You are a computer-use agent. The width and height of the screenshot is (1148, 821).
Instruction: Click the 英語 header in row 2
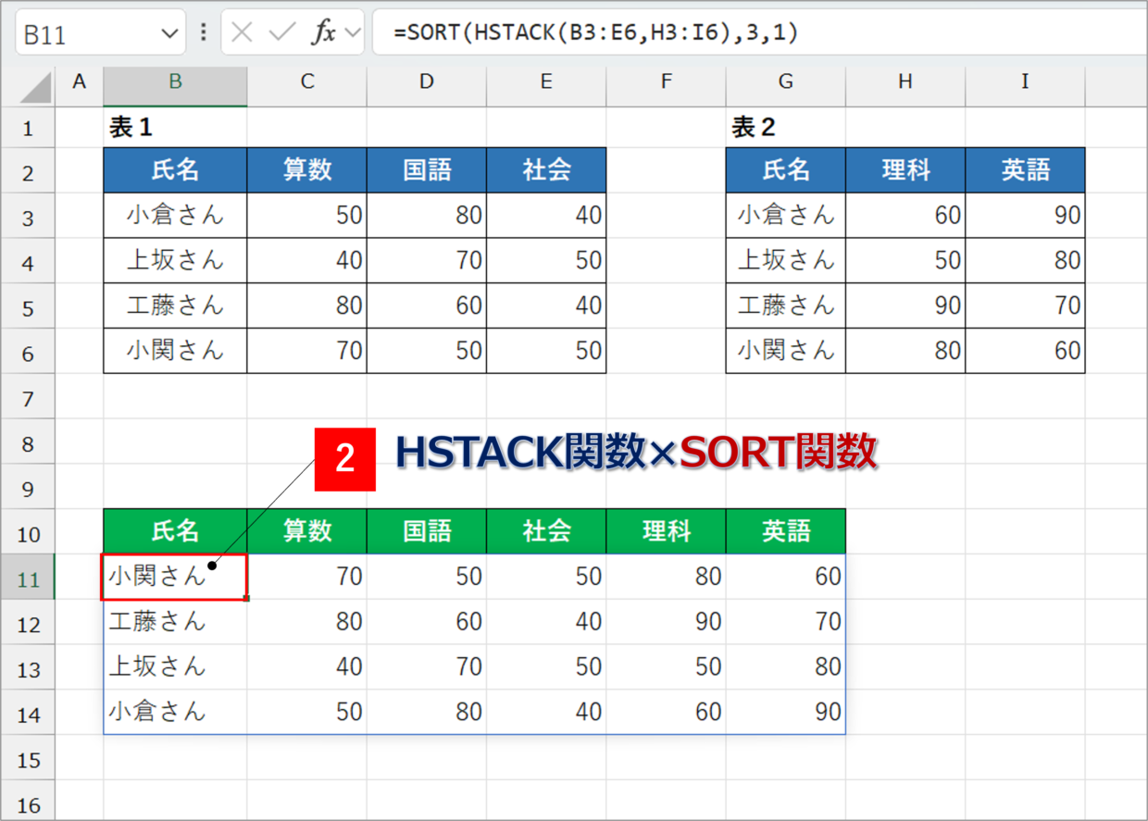(x=1025, y=170)
